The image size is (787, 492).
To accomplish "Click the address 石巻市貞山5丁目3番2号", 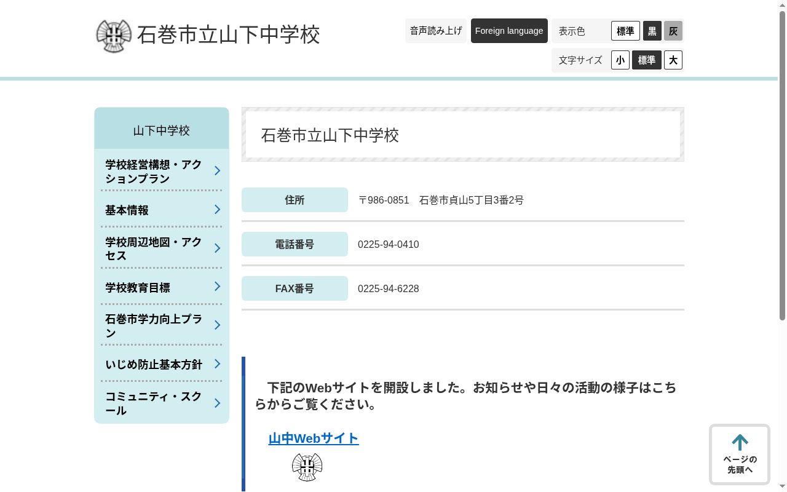I will point(472,200).
